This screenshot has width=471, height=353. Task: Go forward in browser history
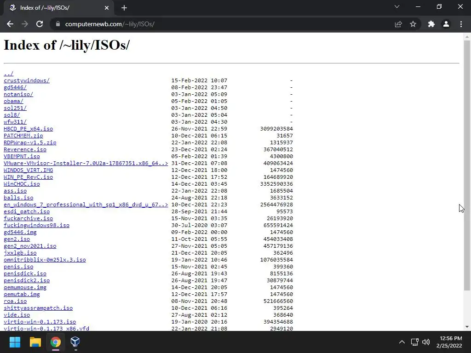click(25, 24)
